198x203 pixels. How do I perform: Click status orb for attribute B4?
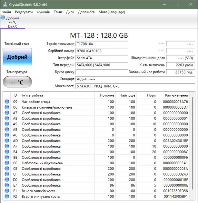(x=7, y=152)
